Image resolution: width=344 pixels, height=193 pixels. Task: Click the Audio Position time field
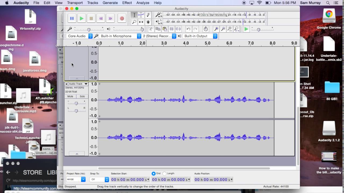[x=214, y=180]
